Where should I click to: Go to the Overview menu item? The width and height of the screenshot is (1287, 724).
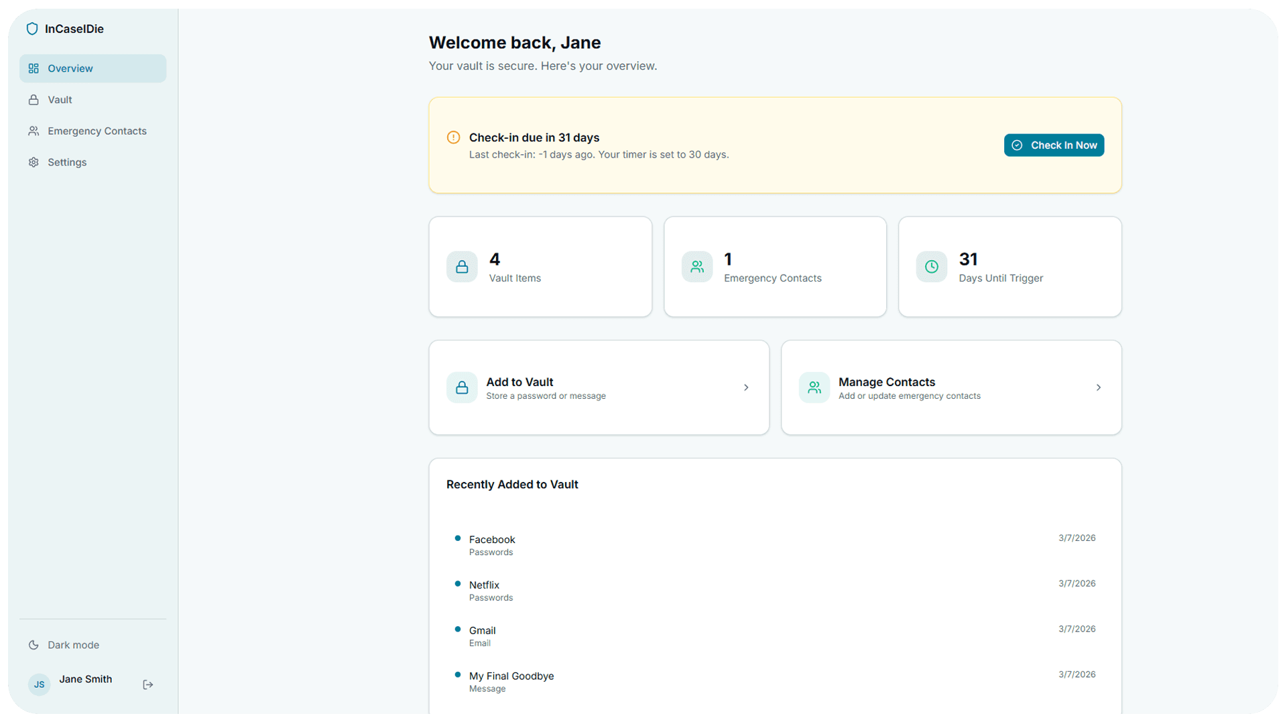click(x=93, y=68)
